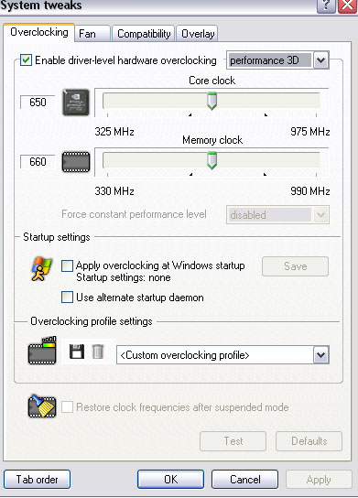Expand the Custom overclocking profile dropdown
This screenshot has height=498, width=358.
pyautogui.click(x=320, y=355)
